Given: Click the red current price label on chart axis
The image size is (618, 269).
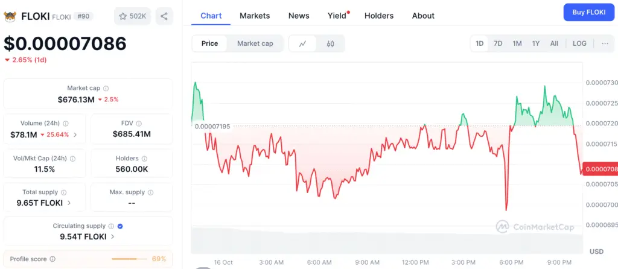Looking at the screenshot, I should [601, 169].
